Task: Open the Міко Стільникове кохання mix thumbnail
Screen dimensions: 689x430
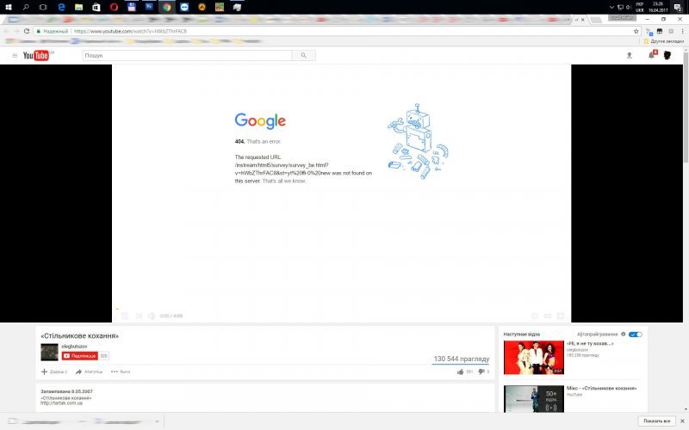Action: 533,399
